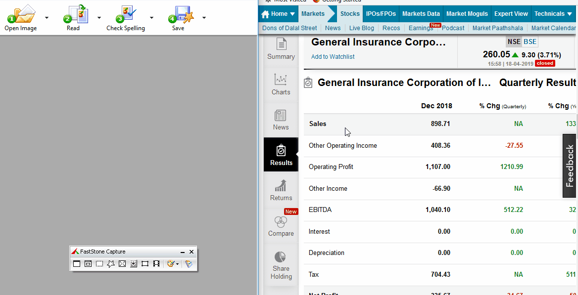This screenshot has height=295, width=578.
Task: Click Other Operating Income row label
Action: tap(343, 145)
